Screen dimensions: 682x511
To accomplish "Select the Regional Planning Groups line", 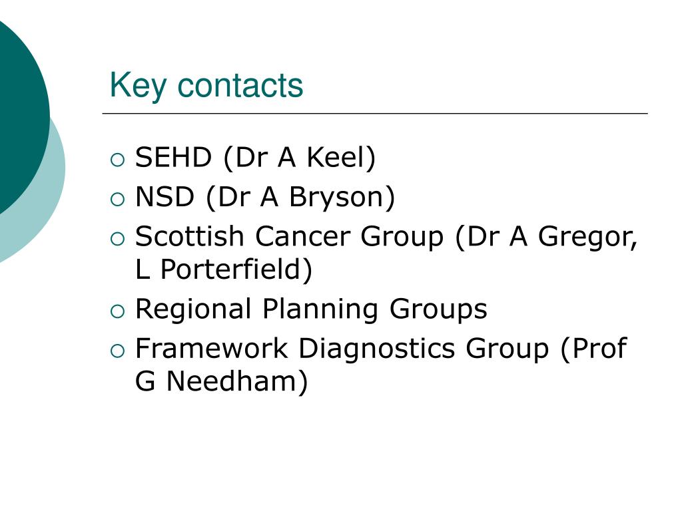I will [311, 310].
